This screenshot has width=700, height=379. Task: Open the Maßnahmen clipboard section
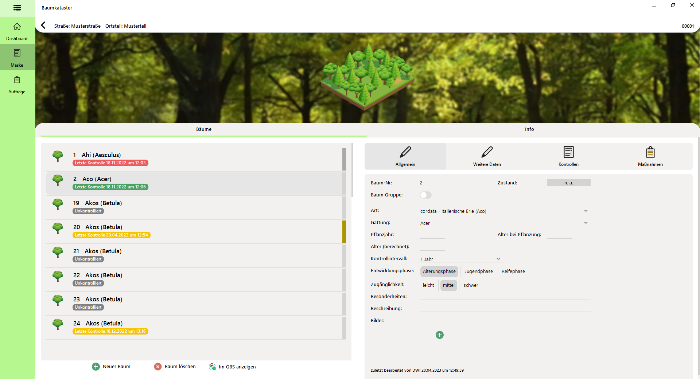[650, 156]
